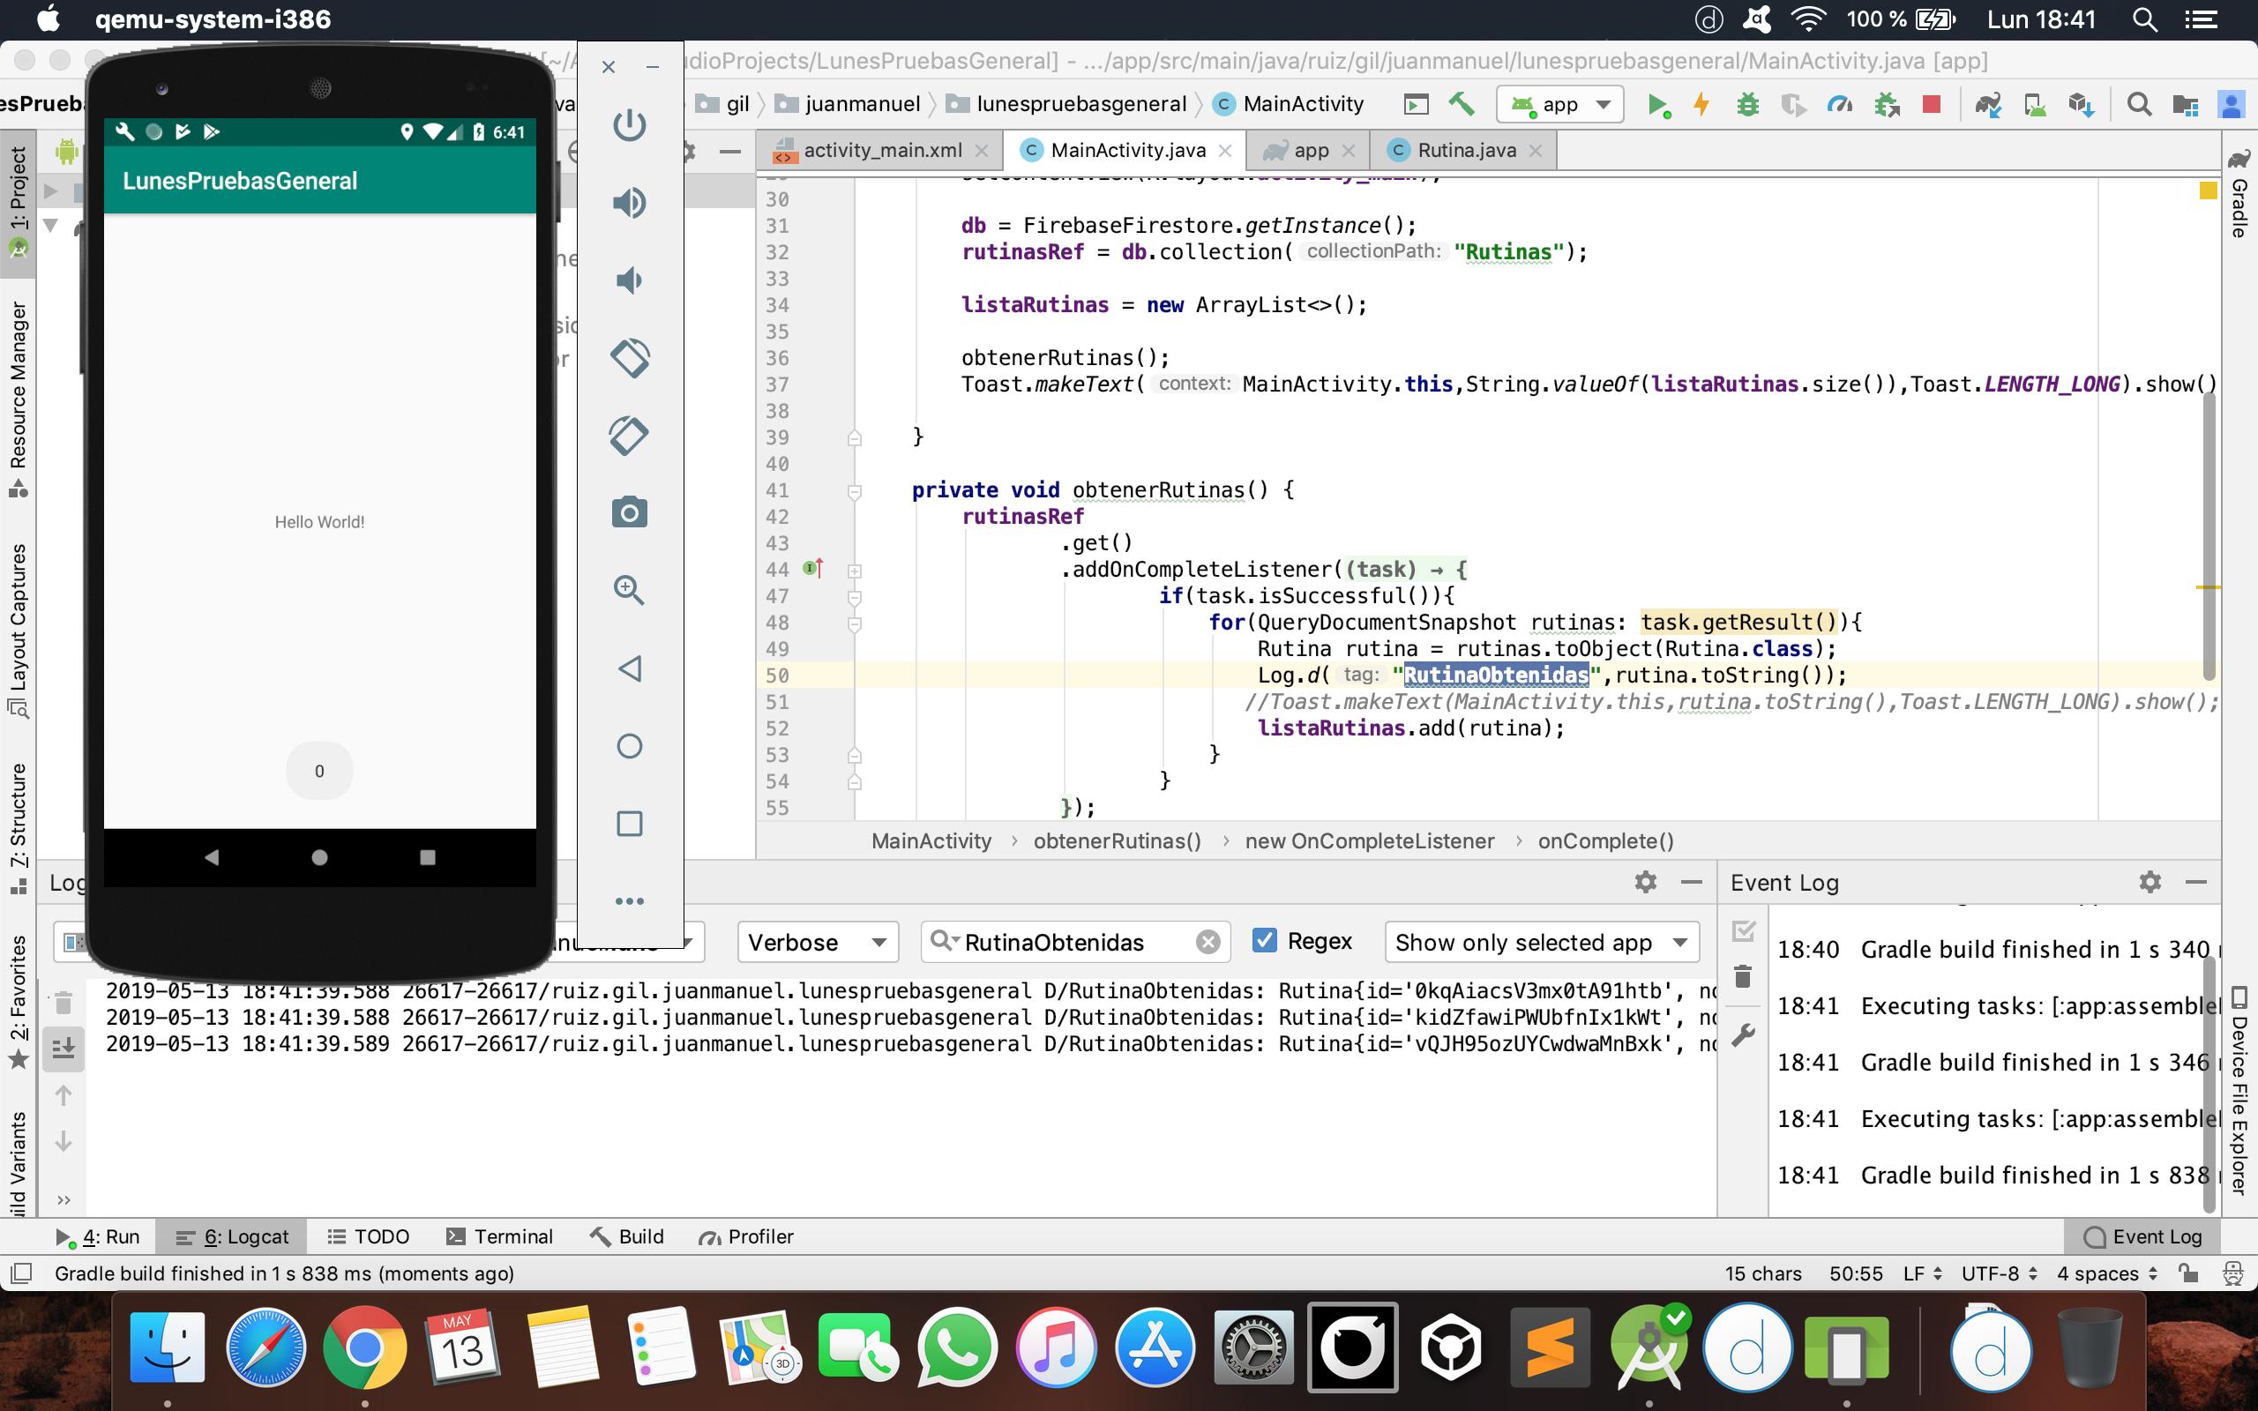Open the TODO tool window tab
Image resolution: width=2258 pixels, height=1411 pixels.
click(369, 1236)
